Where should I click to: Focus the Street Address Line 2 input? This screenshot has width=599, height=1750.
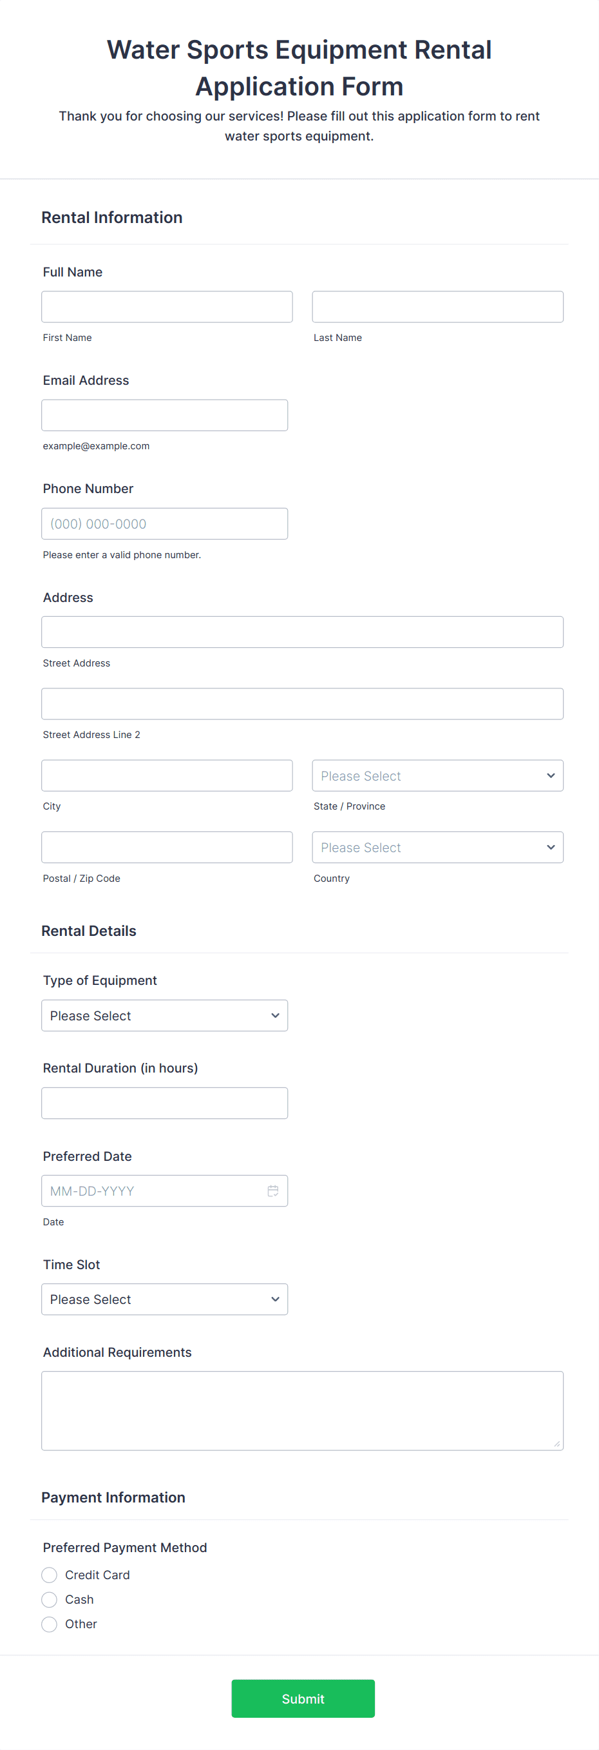click(302, 703)
